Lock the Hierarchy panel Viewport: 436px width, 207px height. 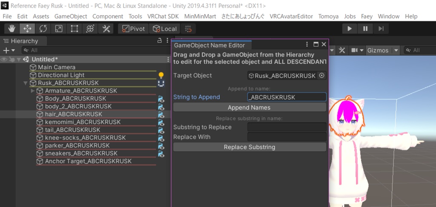pyautogui.click(x=160, y=40)
